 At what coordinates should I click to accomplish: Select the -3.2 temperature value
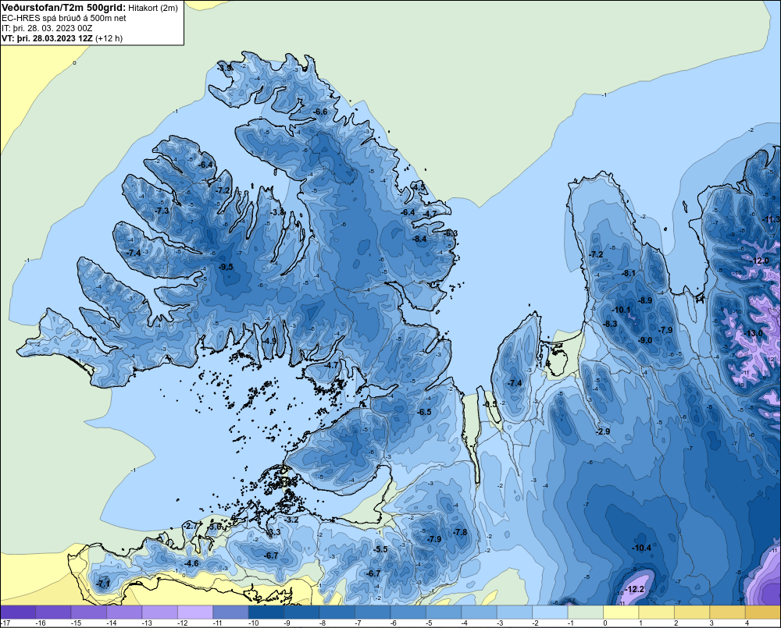[291, 520]
